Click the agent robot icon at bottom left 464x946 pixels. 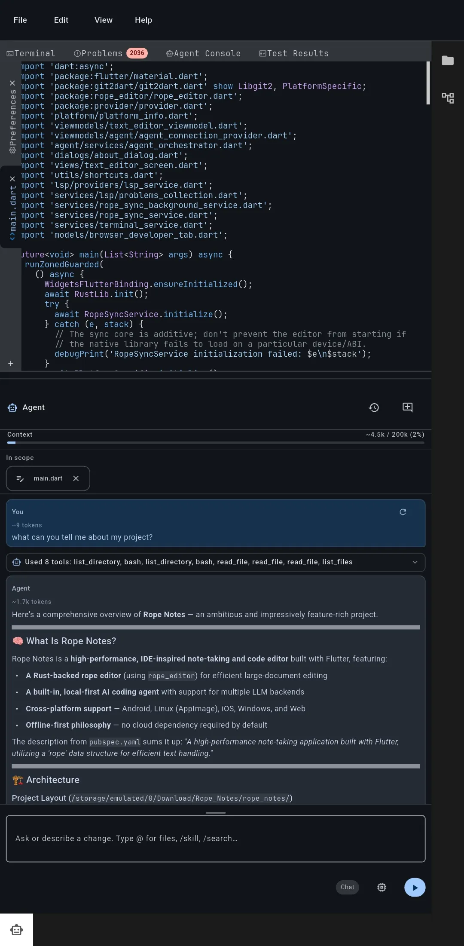tap(16, 930)
